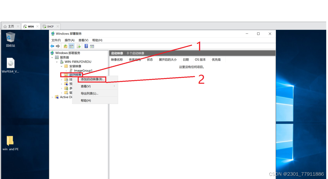Image resolution: width=328 pixels, height=179 pixels.
Task: Expand the 查看(V) submenu arrow
Action: point(114,86)
